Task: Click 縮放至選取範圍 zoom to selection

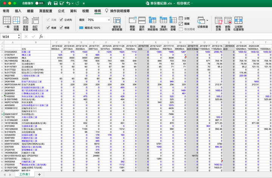Action: pos(117,24)
